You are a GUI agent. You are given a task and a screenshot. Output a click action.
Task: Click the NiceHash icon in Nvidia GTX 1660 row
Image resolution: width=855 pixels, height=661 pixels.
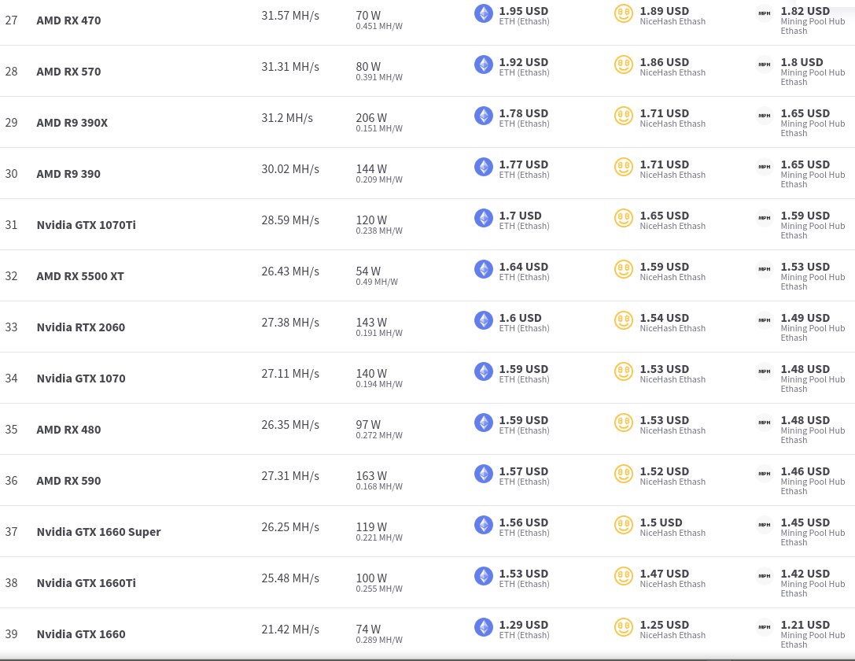click(623, 626)
